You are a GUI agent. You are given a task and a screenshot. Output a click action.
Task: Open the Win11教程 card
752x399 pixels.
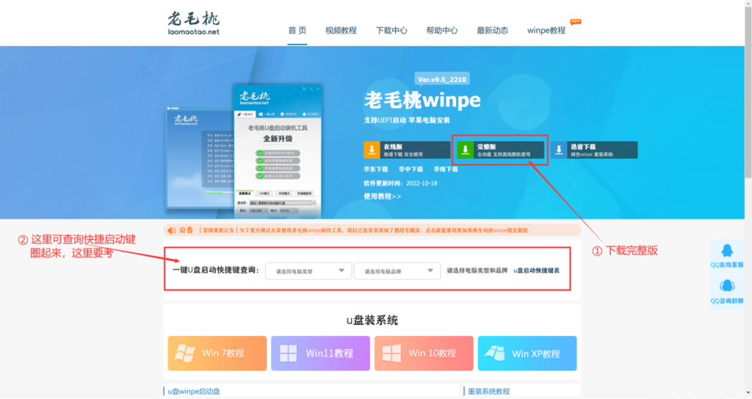[320, 353]
